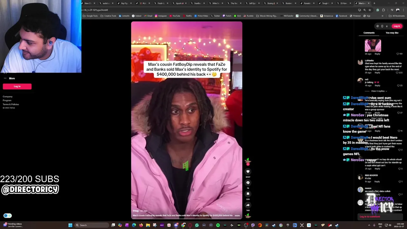Image resolution: width=407 pixels, height=229 pixels.
Task: Open LJStaxks profile avatar in comments
Action: 360,62
